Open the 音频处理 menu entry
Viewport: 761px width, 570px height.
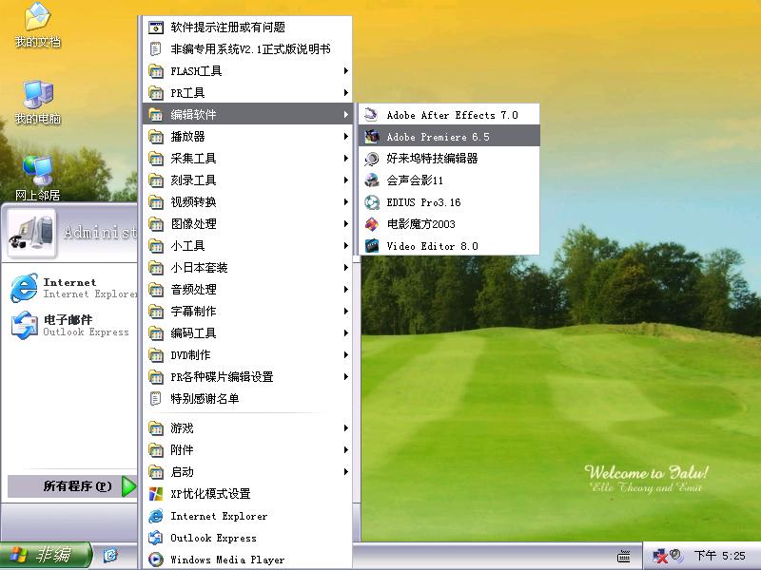point(247,290)
